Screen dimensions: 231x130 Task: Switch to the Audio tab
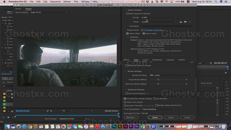click(x=145, y=60)
